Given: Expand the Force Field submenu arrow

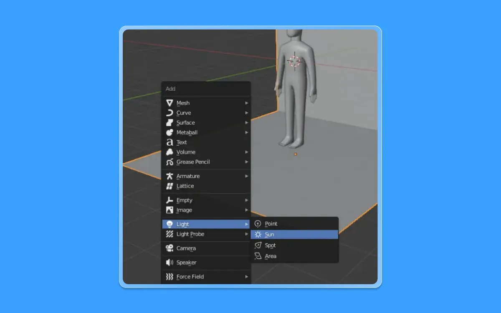Looking at the screenshot, I should 246,277.
